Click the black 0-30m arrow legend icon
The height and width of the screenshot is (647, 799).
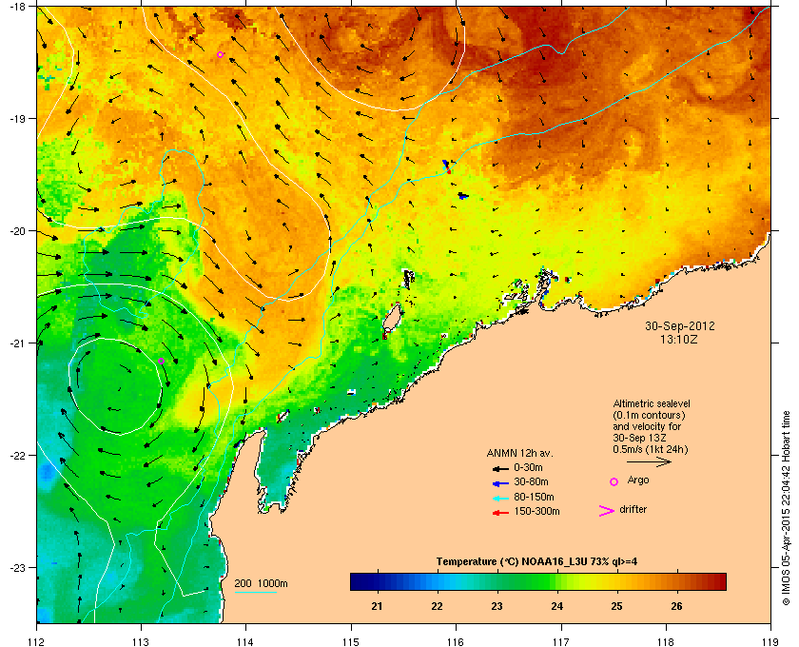[500, 468]
